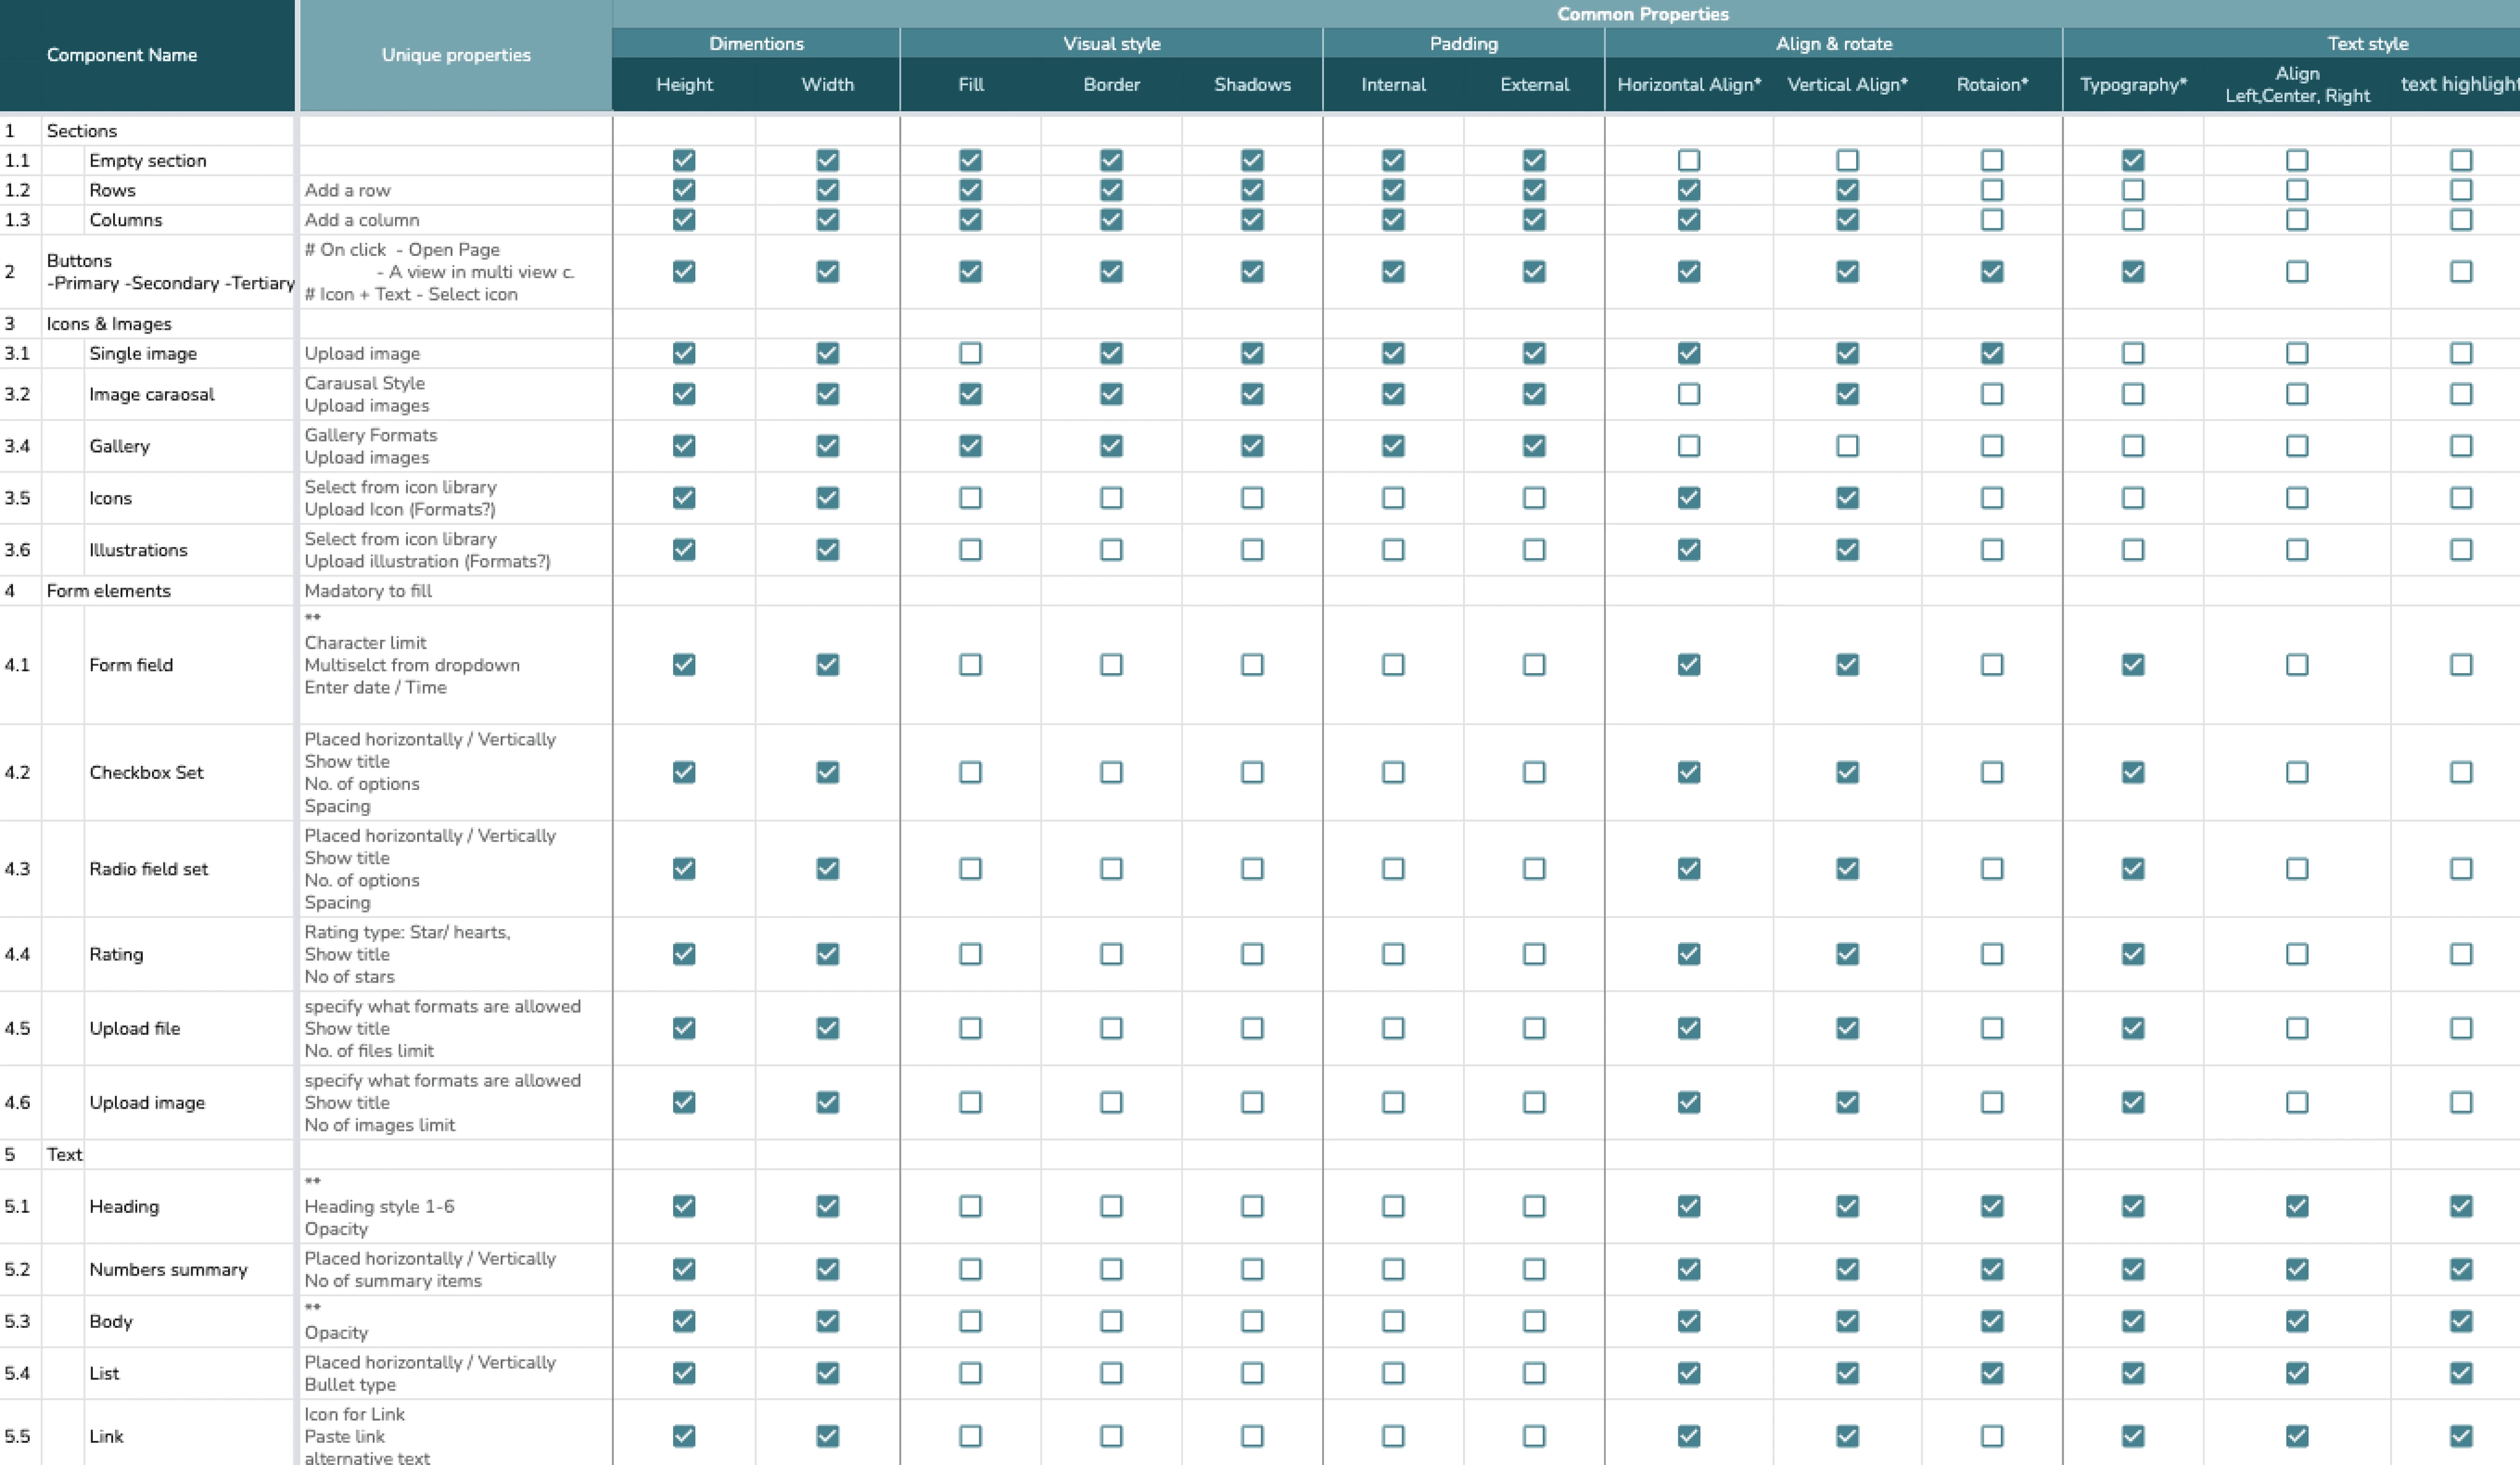
Task: Check Border checkbox for Icons row
Action: 1111,498
